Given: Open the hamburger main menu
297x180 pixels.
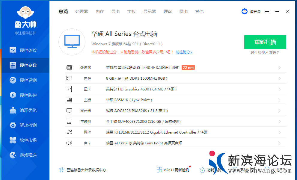Looking at the screenshot, I should (x=267, y=11).
